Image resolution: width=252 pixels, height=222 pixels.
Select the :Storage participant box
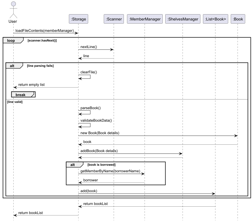[79, 19]
